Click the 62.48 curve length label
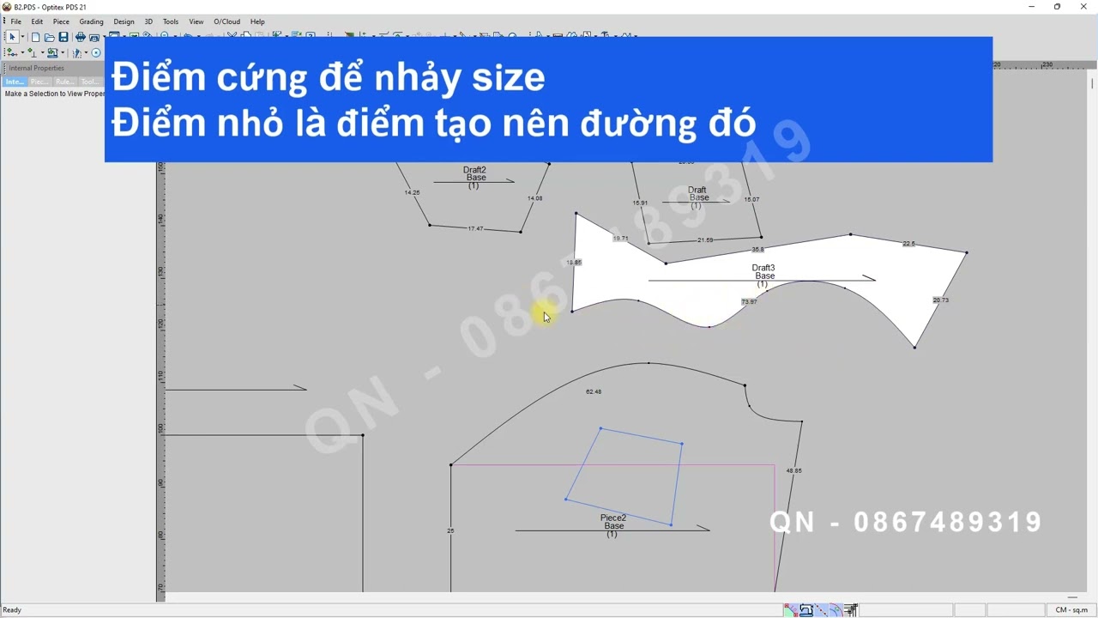Viewport: 1098px width, 618px height. tap(594, 391)
